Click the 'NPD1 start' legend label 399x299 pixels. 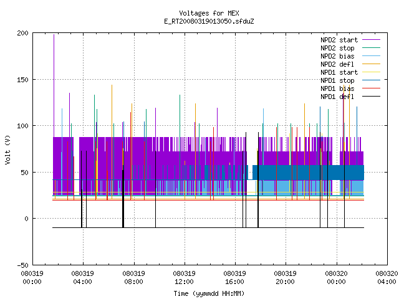click(339, 72)
